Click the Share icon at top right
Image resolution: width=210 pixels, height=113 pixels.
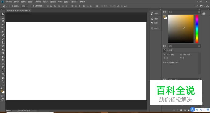click(208, 6)
